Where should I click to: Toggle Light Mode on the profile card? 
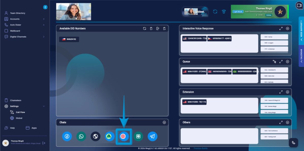(238, 11)
